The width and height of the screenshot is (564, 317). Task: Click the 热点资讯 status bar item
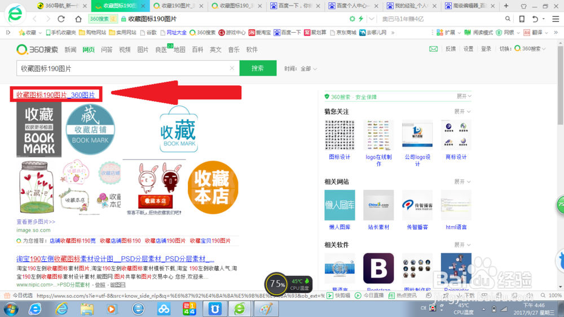pyautogui.click(x=403, y=296)
